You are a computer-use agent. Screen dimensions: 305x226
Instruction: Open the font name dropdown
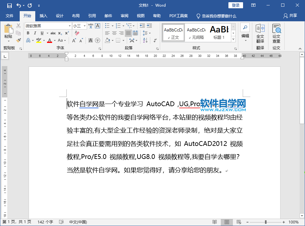(x=70, y=26)
